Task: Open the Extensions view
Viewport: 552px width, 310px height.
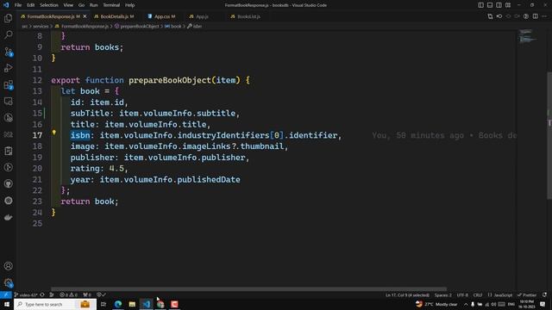Action: point(8,84)
